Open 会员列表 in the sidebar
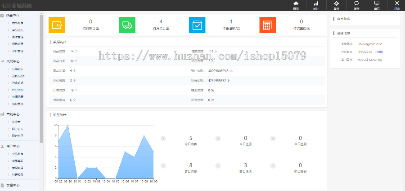This screenshot has width=405, height=191. 18,154
